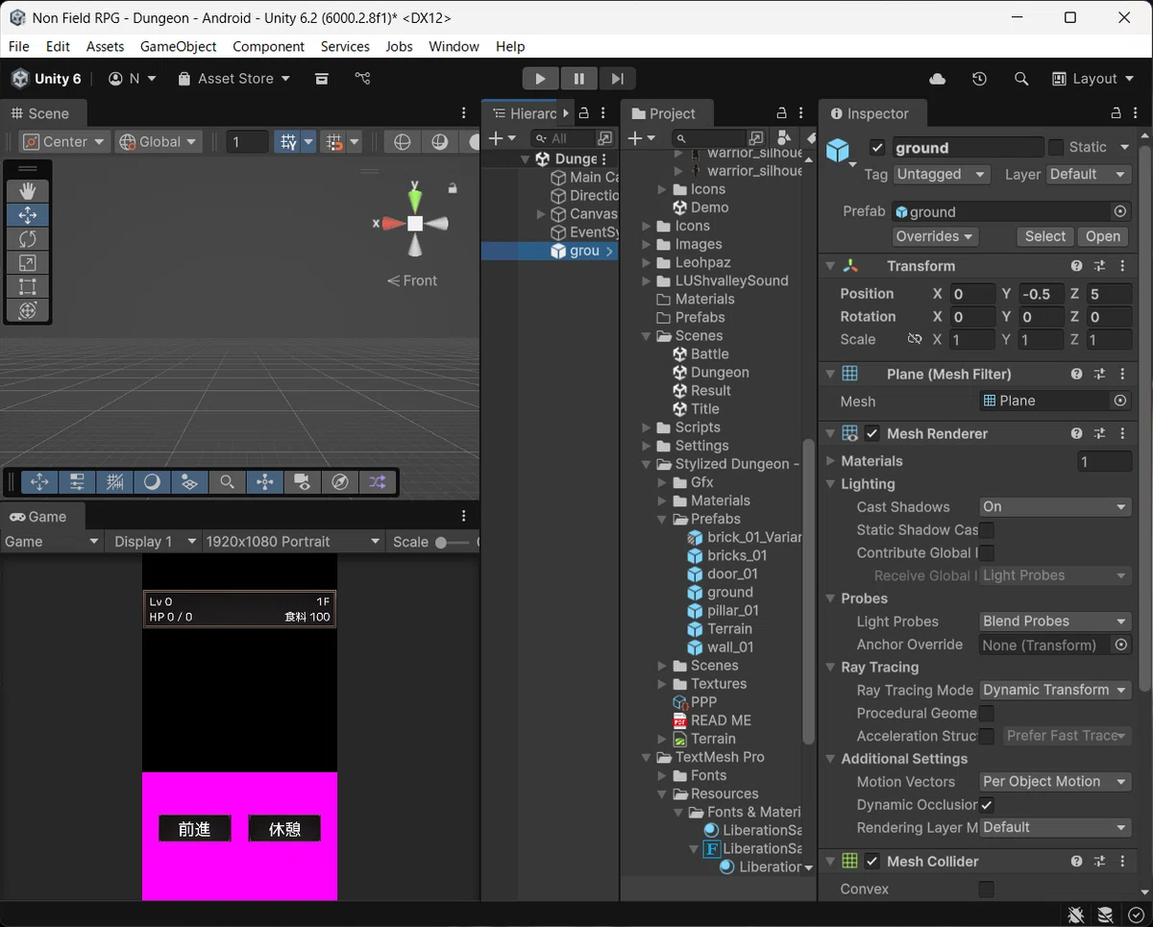This screenshot has width=1153, height=927.
Task: Toggle Procedural Geometry checkbox
Action: (987, 714)
